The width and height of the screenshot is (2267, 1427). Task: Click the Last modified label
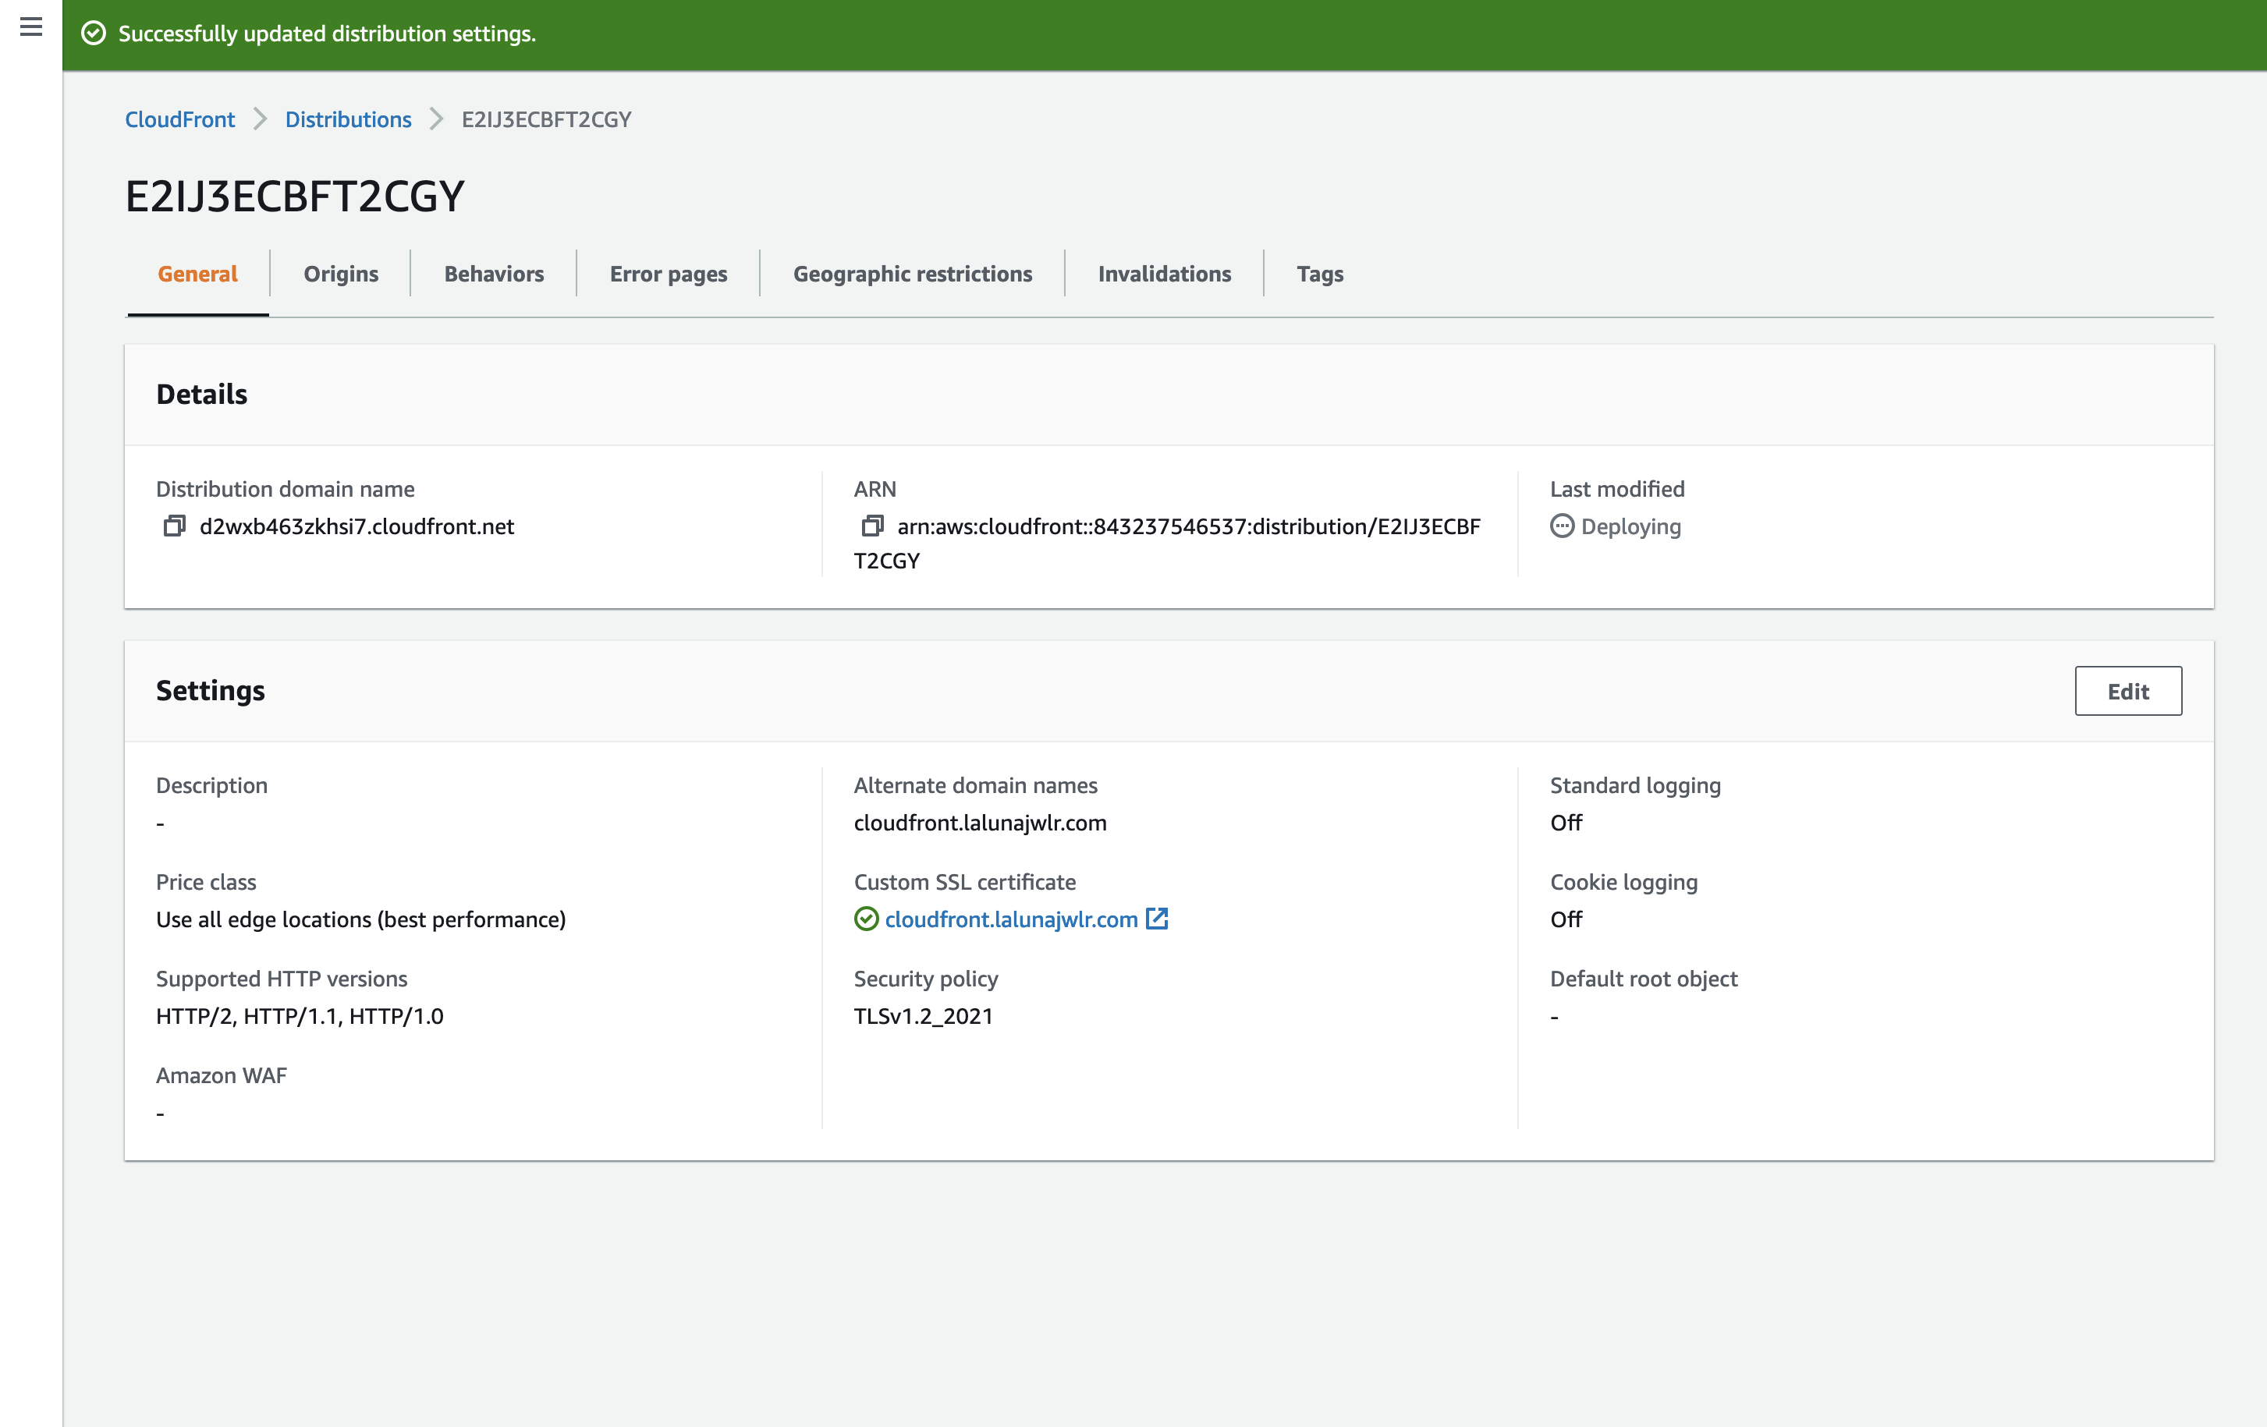coord(1616,488)
